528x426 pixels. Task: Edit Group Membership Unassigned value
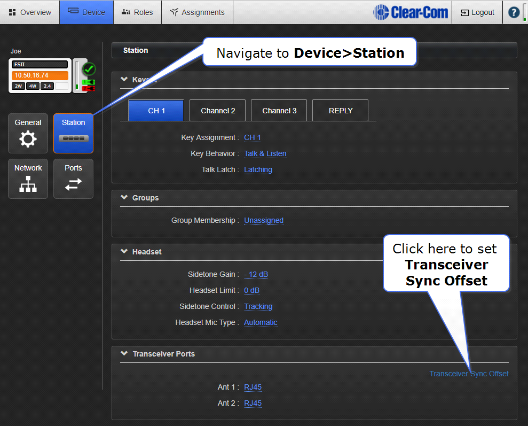point(264,220)
